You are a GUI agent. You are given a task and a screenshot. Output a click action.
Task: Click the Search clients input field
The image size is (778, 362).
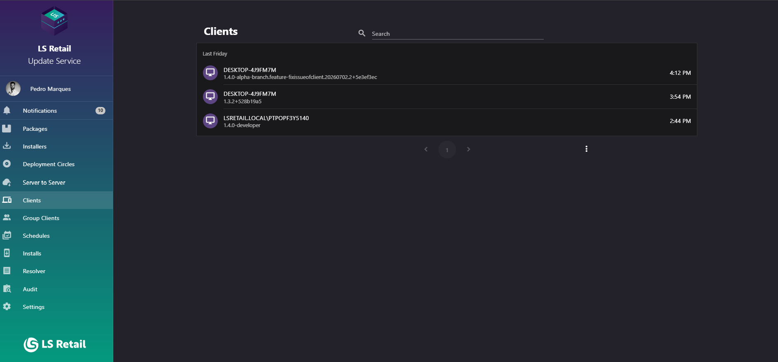point(457,34)
